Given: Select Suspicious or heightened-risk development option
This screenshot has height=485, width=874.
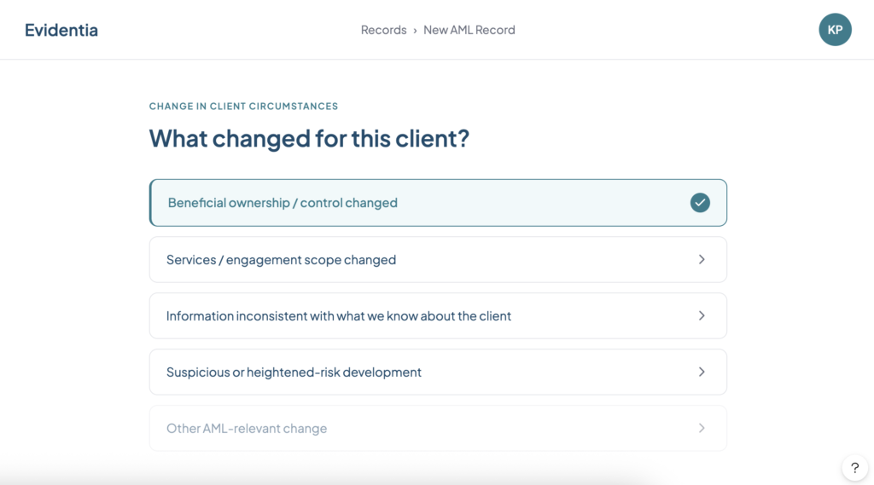Looking at the screenshot, I should pos(438,372).
